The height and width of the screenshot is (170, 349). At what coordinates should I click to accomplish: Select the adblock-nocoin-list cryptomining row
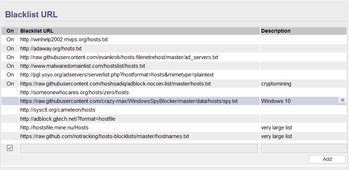(x=174, y=84)
